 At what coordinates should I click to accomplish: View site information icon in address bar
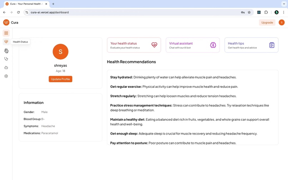[x=27, y=12]
